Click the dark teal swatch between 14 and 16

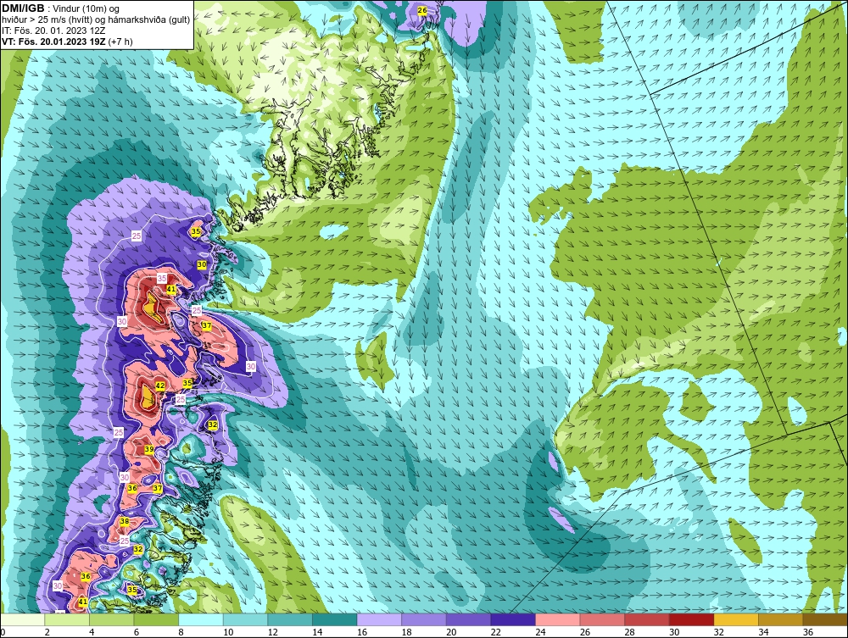[335, 619]
